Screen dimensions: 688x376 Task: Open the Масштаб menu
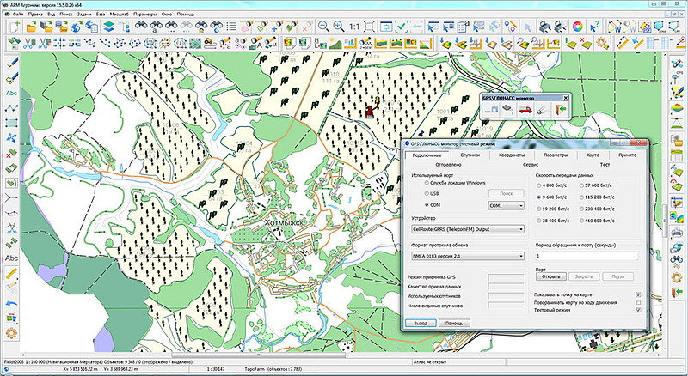118,15
